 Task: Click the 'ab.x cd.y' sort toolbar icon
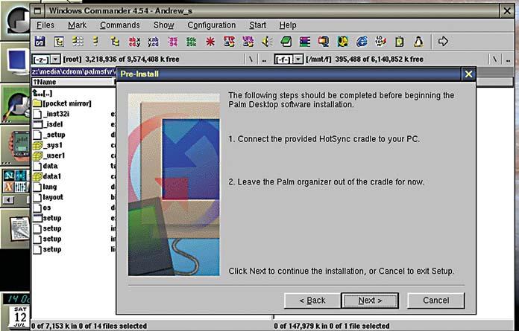pyautogui.click(x=134, y=42)
